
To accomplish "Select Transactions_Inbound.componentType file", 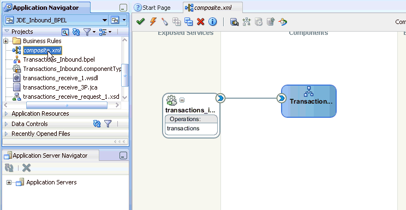I will 72,69.
